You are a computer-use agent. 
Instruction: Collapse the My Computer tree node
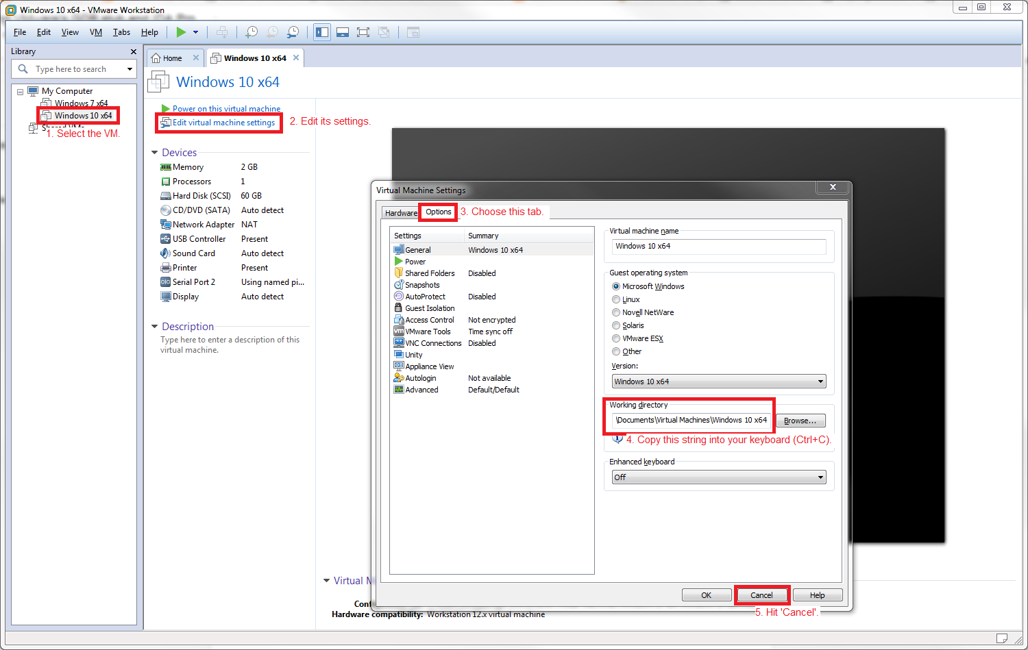(20, 91)
